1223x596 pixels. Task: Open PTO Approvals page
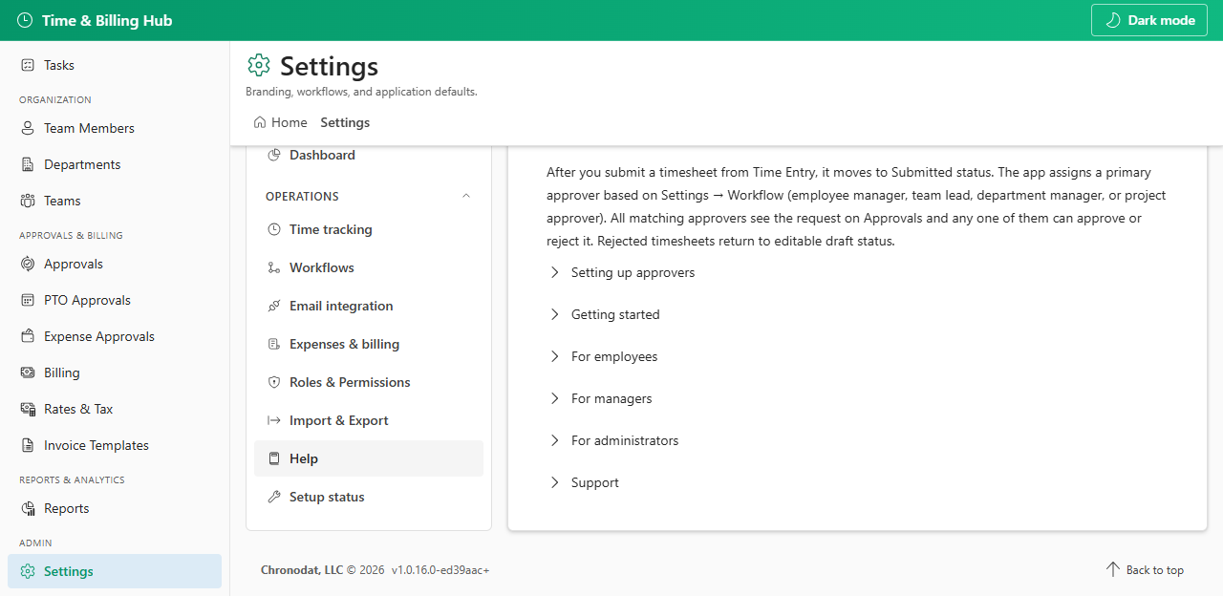point(115,300)
